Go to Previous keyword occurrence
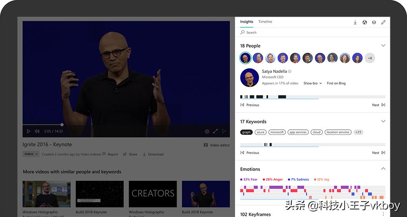This screenshot has width=407, height=217. tap(250, 153)
